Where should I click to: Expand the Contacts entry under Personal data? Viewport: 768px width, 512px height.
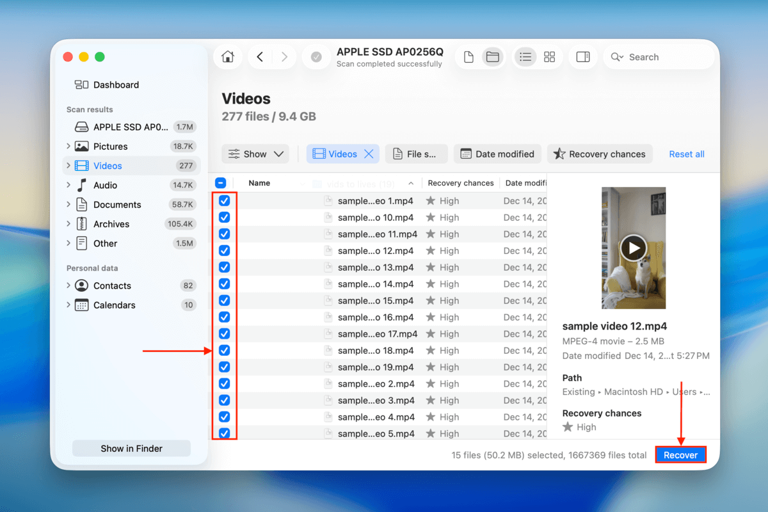68,285
